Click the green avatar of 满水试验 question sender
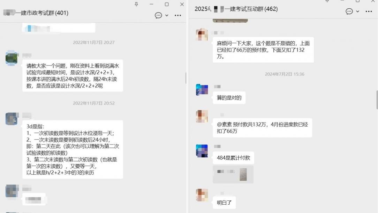 [12, 58]
